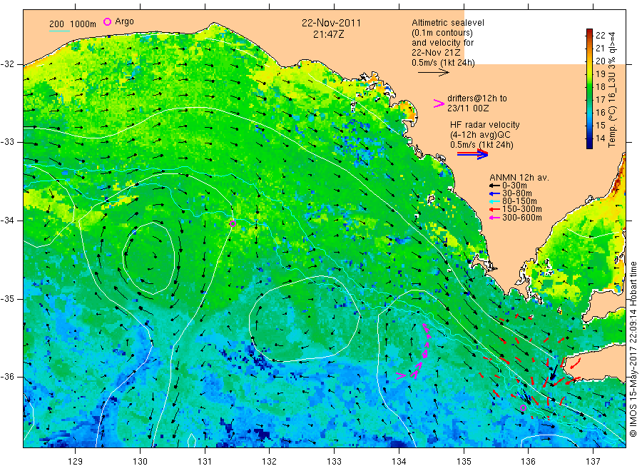Select the Argo float marker near 131.5 longitude
The height and width of the screenshot is (471, 642).
pyautogui.click(x=233, y=223)
